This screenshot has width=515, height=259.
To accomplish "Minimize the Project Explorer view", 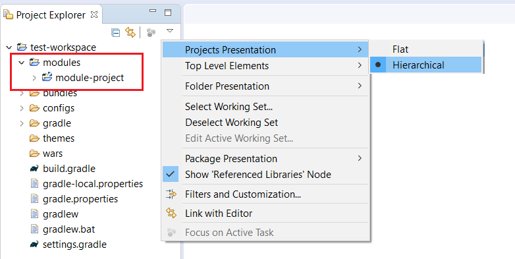I will 153,11.
